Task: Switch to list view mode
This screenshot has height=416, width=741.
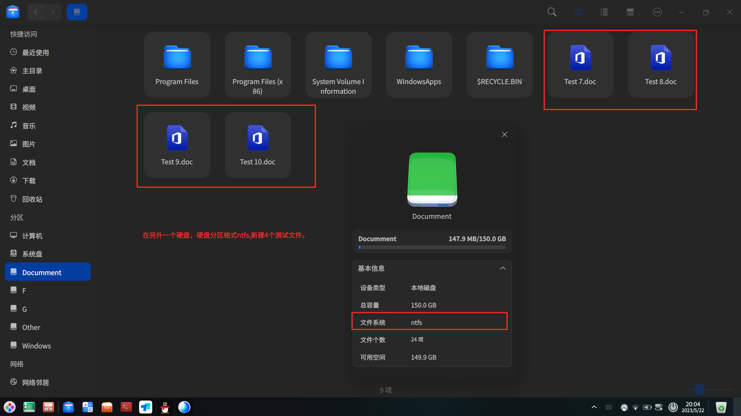Action: [604, 12]
